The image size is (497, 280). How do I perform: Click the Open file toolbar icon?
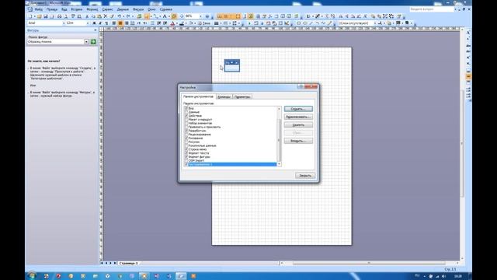[40, 16]
